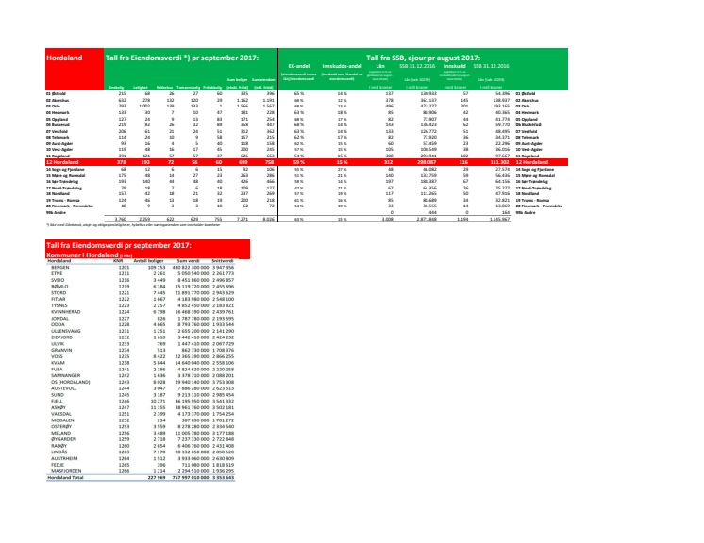Click the 'Snittverdi' column header

tap(223, 261)
